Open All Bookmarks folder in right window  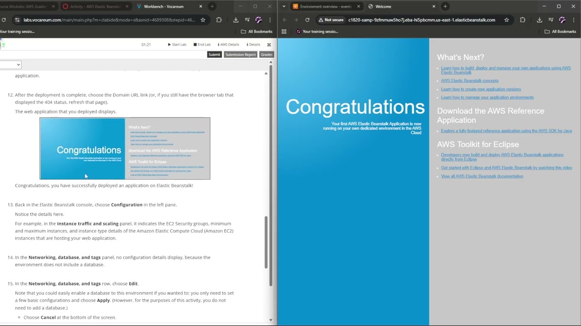560,32
